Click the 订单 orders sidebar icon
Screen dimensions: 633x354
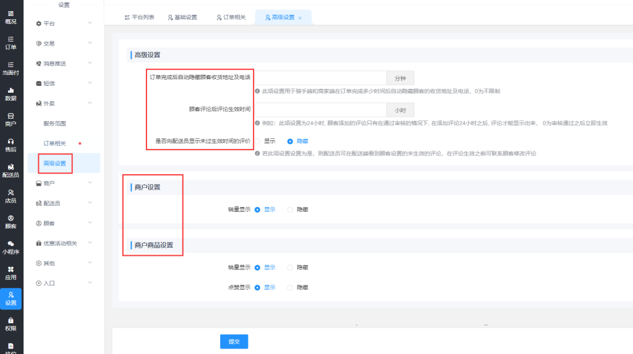tap(11, 43)
